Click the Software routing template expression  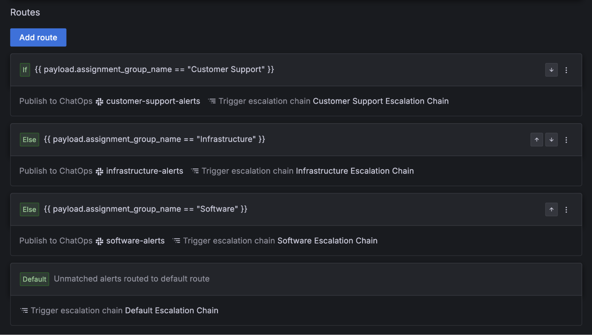pos(145,209)
